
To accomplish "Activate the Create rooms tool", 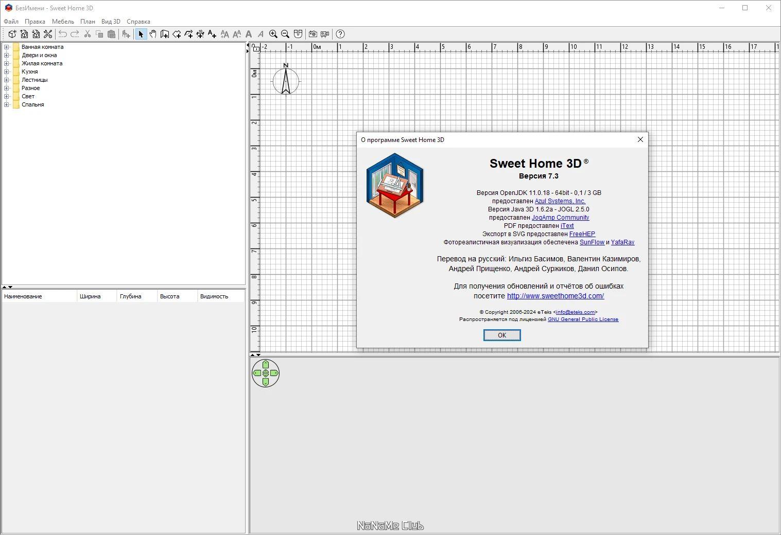I will pyautogui.click(x=177, y=34).
